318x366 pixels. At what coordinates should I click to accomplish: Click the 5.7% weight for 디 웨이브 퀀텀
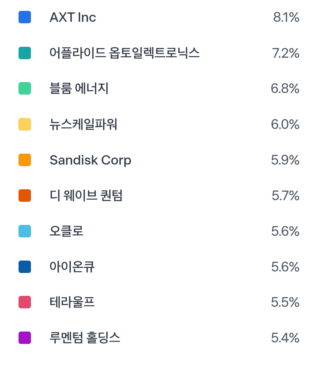[285, 196]
